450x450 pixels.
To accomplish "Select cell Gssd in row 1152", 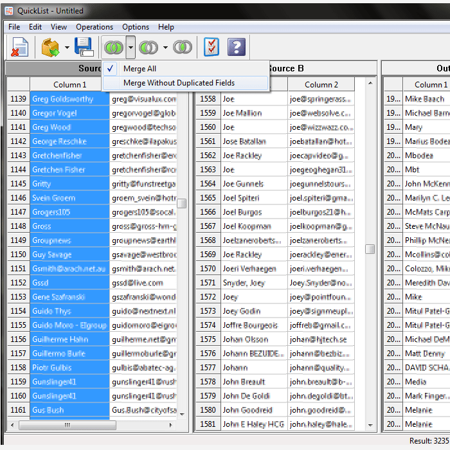I will pos(69,283).
